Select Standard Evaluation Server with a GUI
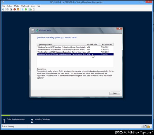This screenshot has width=154, height=135. (x=75, y=50)
